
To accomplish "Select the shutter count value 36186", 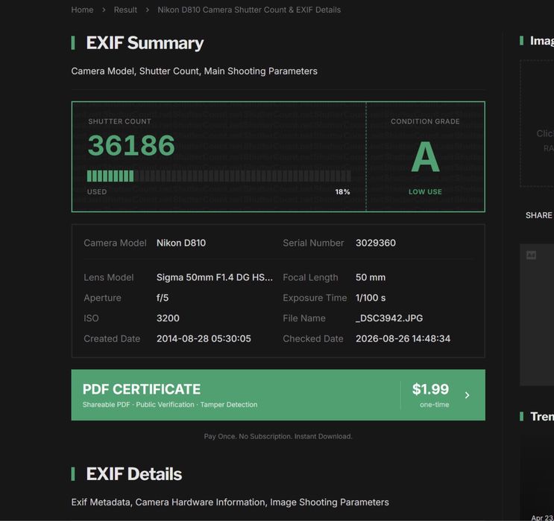I will pos(131,145).
